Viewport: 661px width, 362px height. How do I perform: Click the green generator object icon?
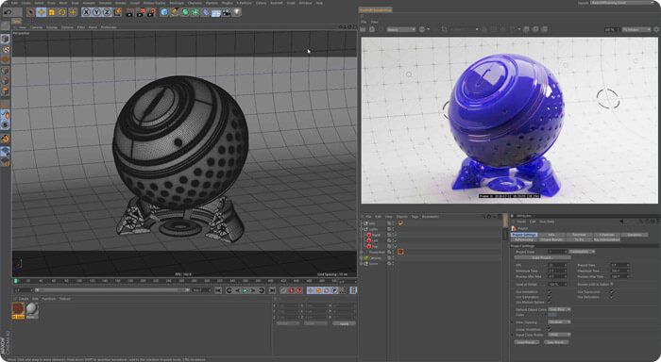pos(185,12)
